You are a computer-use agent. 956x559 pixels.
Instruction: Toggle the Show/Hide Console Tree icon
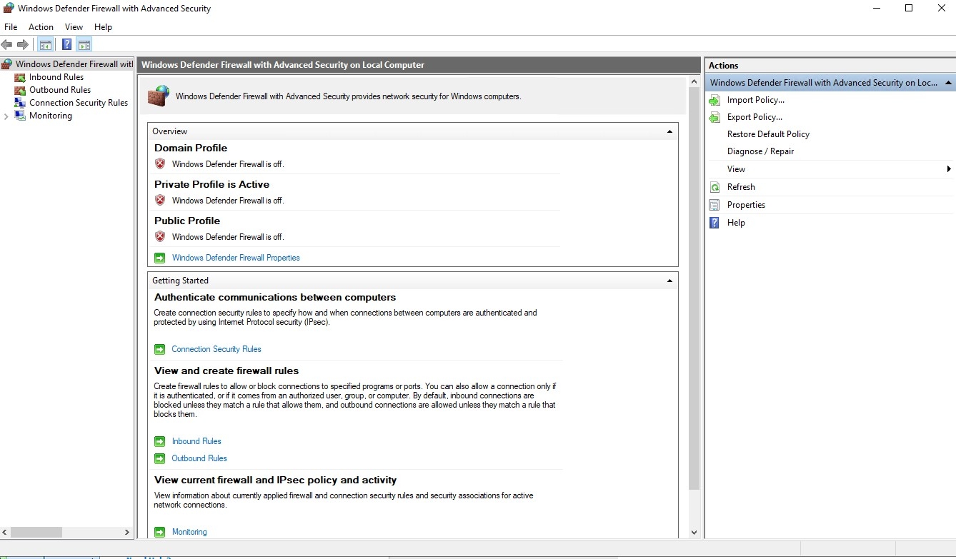click(45, 45)
